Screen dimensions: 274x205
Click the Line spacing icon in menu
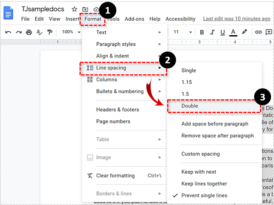pos(90,68)
